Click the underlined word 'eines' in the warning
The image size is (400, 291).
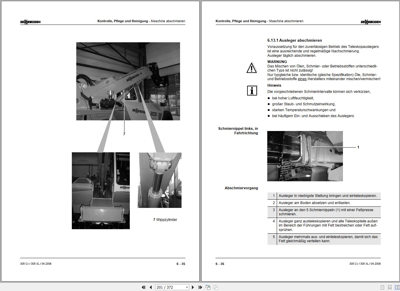point(302,79)
